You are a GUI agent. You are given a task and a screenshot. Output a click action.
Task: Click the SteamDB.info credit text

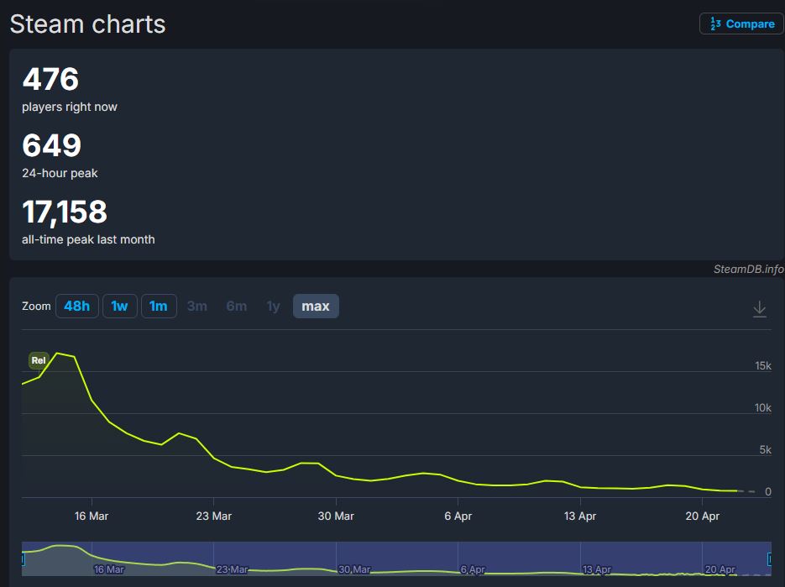748,269
